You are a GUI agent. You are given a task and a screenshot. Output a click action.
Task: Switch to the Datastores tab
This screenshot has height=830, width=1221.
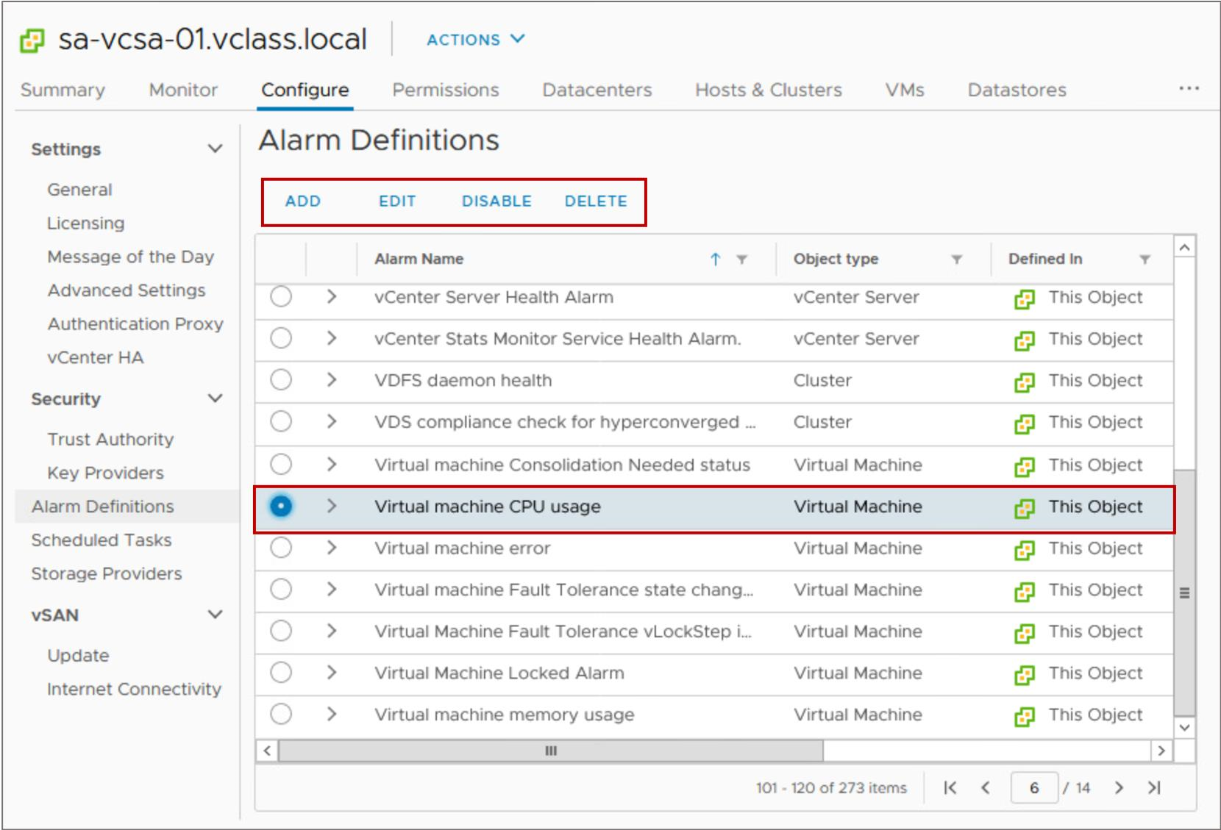(1017, 90)
